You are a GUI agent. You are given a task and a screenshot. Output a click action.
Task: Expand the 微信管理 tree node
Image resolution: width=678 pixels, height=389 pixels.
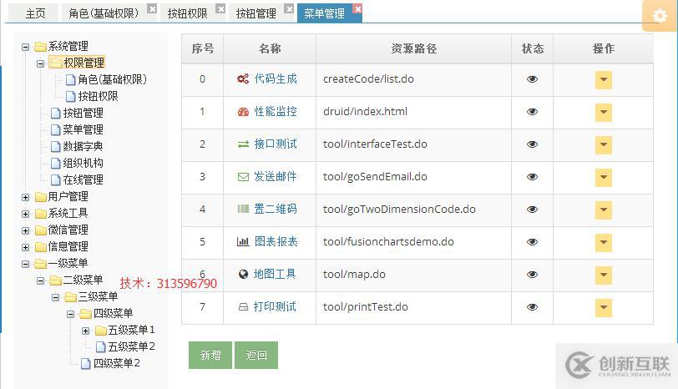(26, 230)
